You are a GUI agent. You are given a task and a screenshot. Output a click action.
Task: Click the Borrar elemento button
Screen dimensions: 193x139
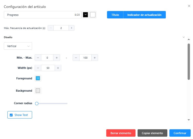pos(121,133)
